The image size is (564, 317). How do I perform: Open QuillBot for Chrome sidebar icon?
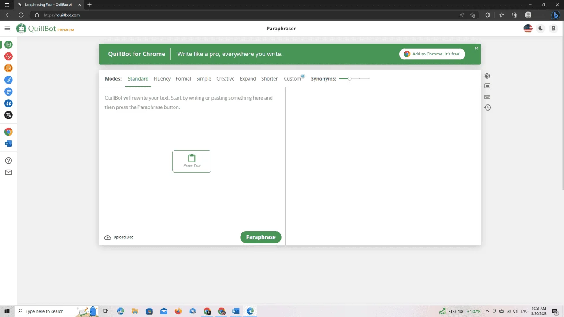point(8,132)
